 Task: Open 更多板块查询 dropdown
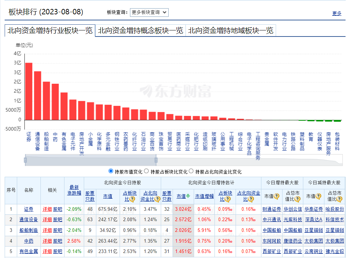(x=149, y=12)
